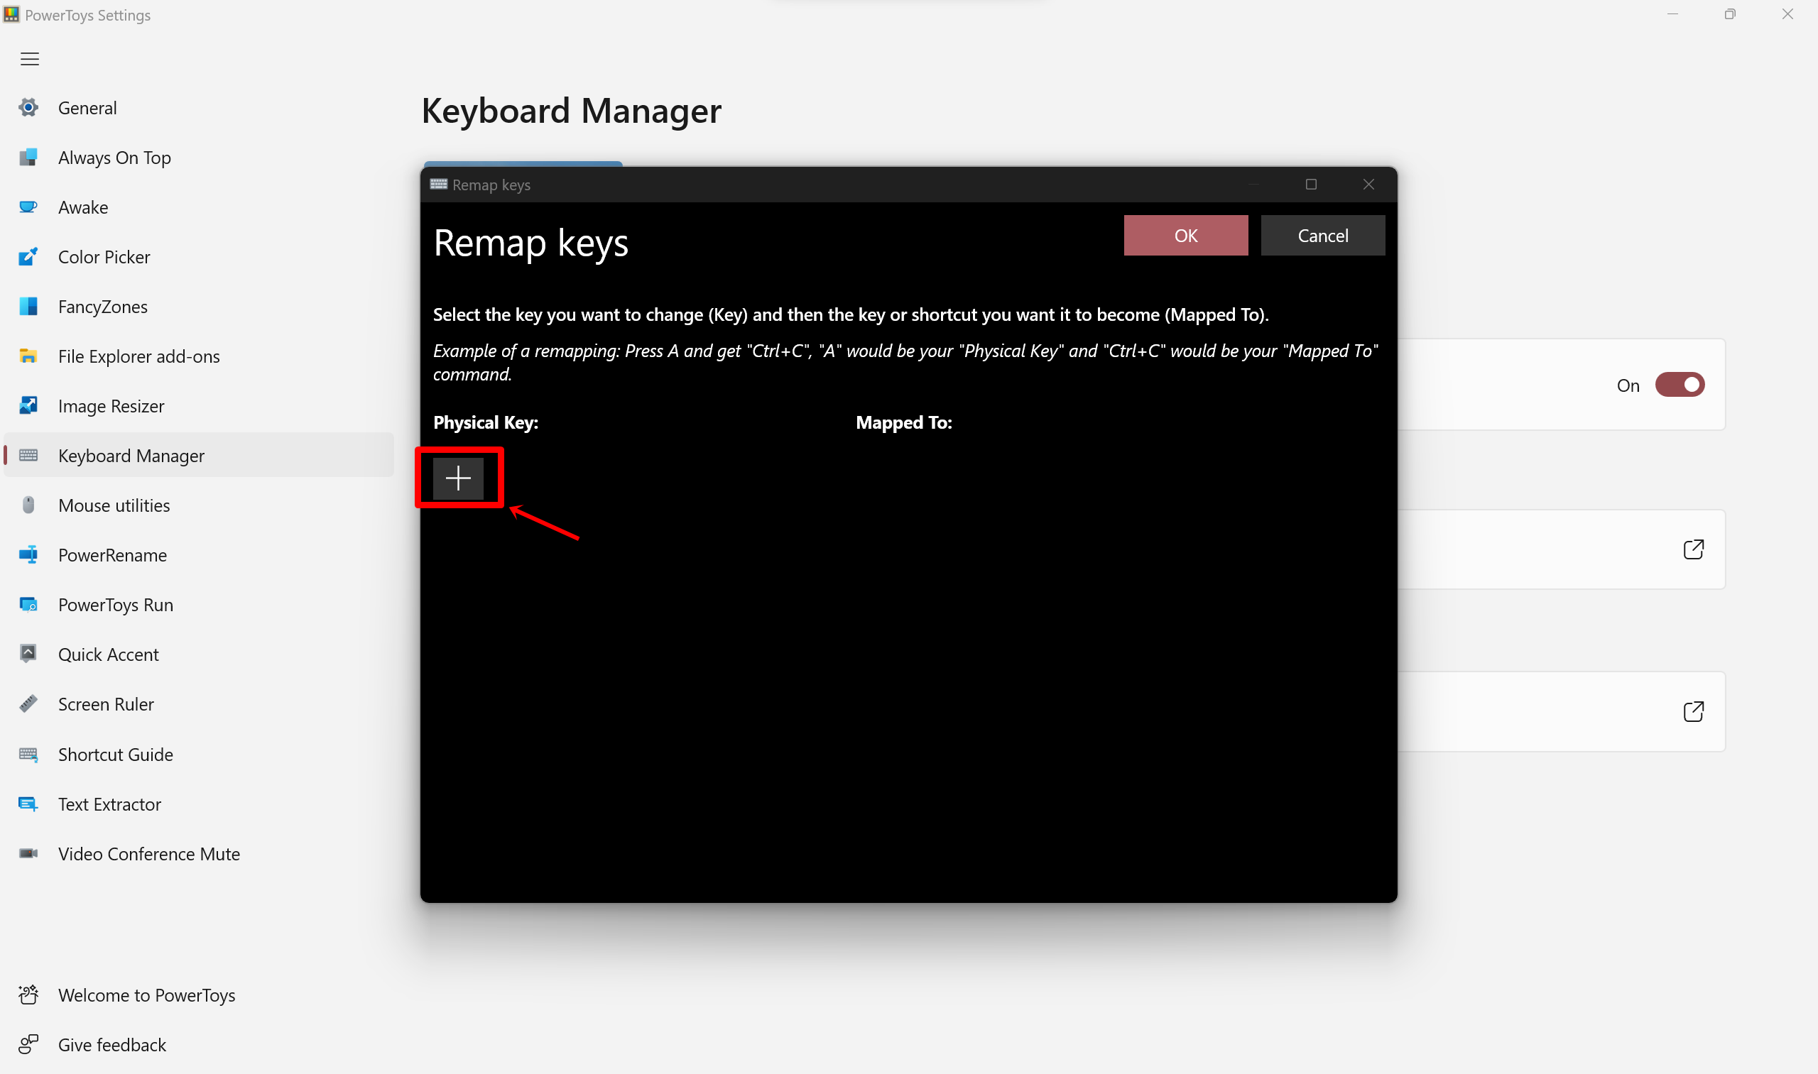The image size is (1818, 1074).
Task: Open PowerRename settings
Action: pyautogui.click(x=112, y=554)
